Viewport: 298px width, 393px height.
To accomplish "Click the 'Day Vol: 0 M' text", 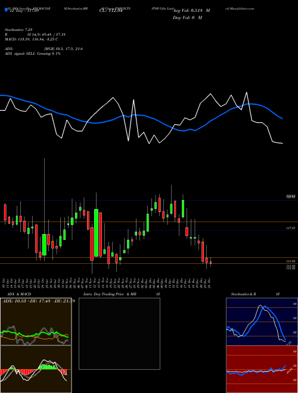I will [187, 18].
